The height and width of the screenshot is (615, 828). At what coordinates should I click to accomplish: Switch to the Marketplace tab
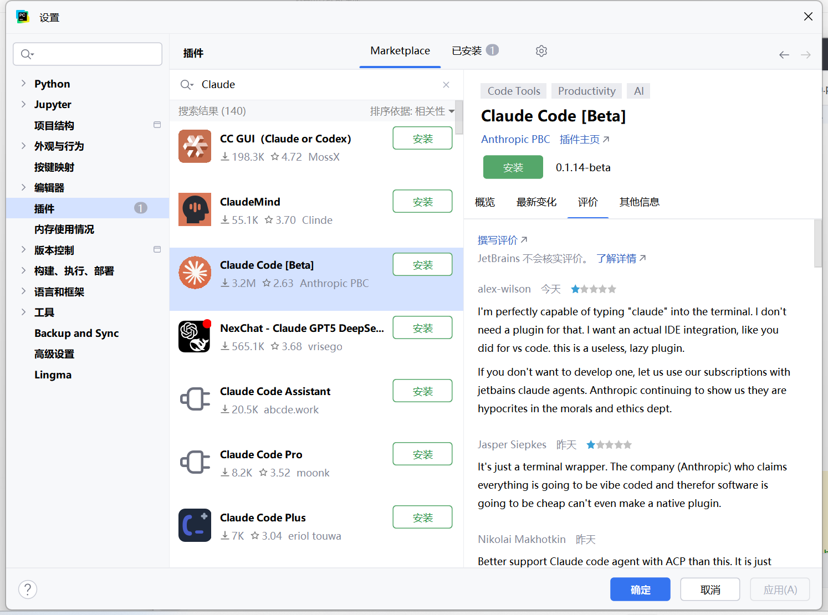[x=400, y=51]
